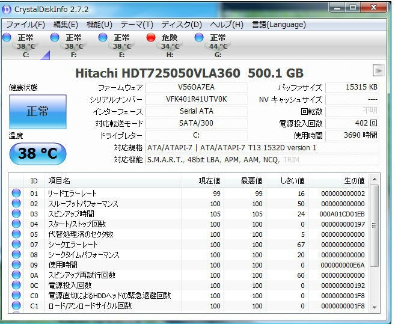
Task: Select the E: drive status icon
Action: coord(103,38)
